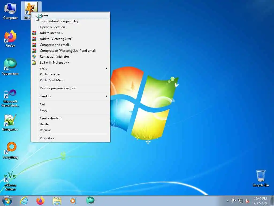Open the taskbar clock and date
The width and height of the screenshot is (274, 206).
coord(260,201)
